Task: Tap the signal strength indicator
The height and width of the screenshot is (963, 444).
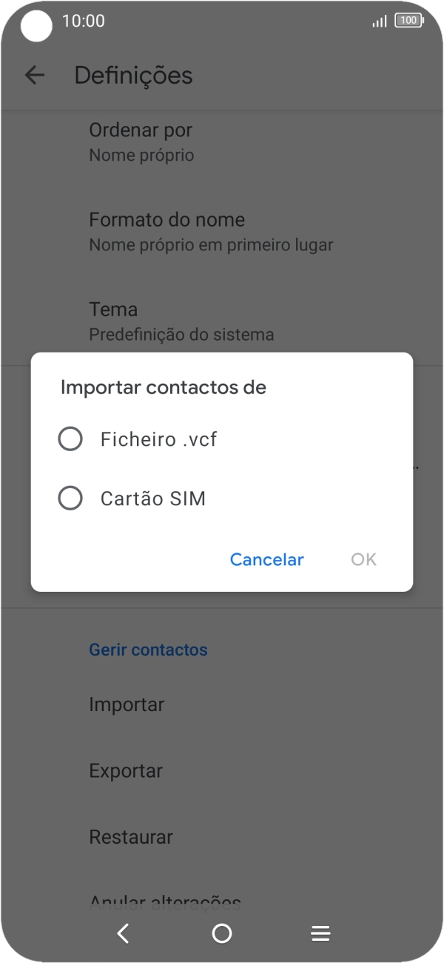Action: click(x=377, y=21)
